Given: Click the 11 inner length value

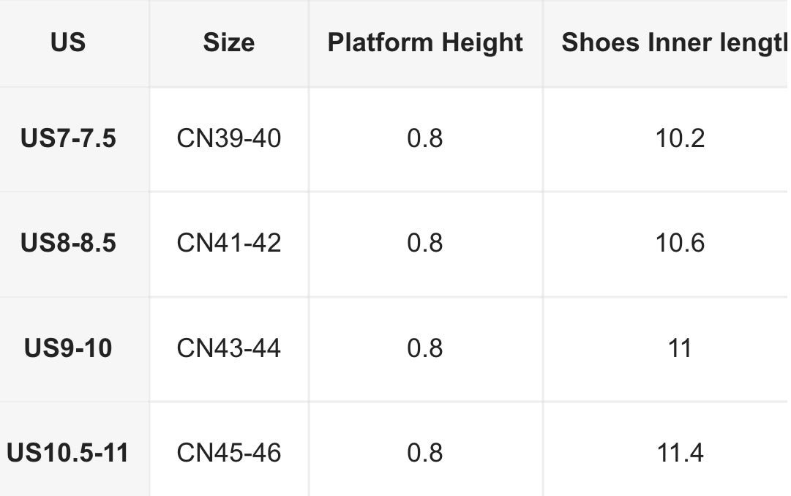Looking at the screenshot, I should point(680,348).
